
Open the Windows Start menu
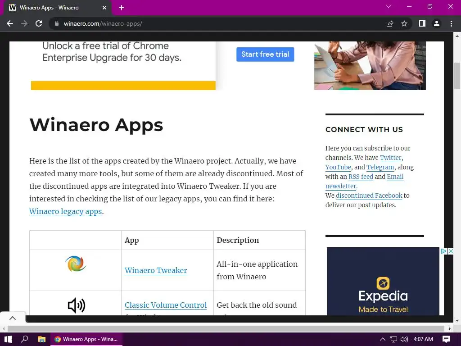tap(8, 339)
